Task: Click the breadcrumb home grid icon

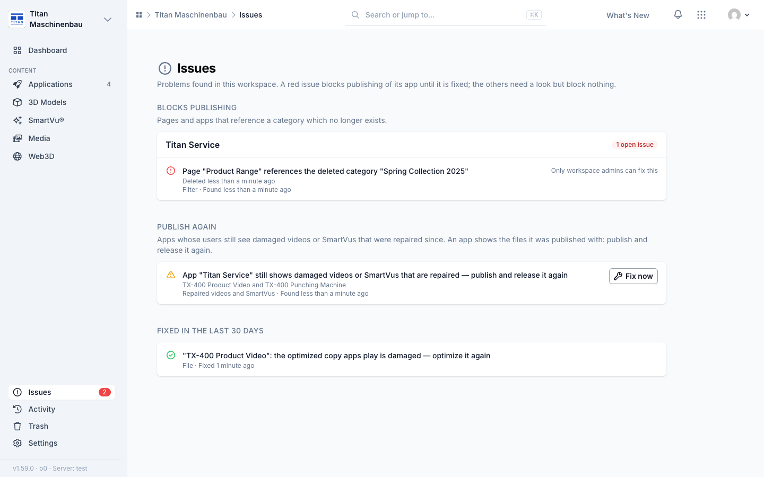Action: point(139,15)
